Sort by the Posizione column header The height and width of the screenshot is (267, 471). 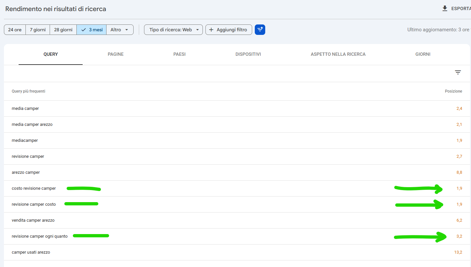[x=453, y=91]
